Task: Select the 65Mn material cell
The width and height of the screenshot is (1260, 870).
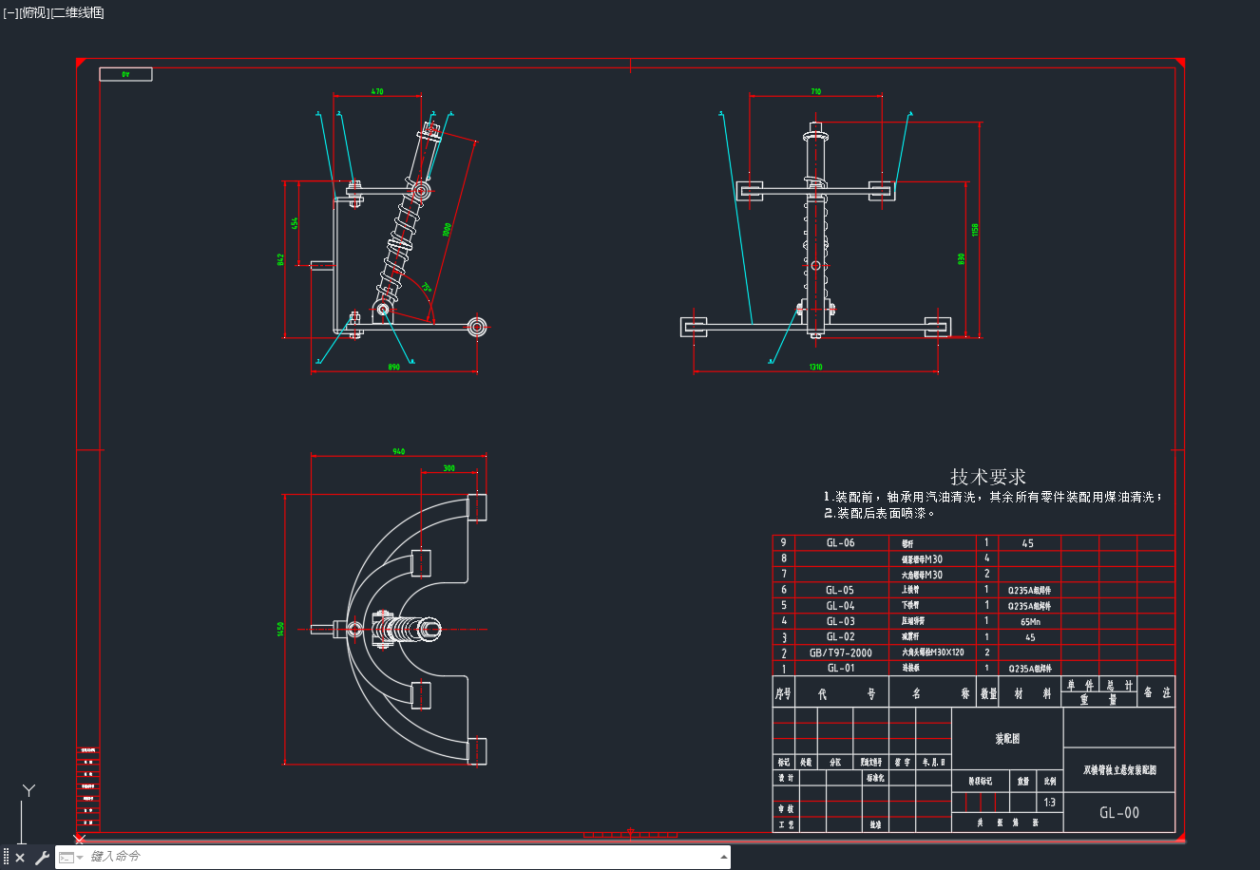Action: coord(1030,622)
